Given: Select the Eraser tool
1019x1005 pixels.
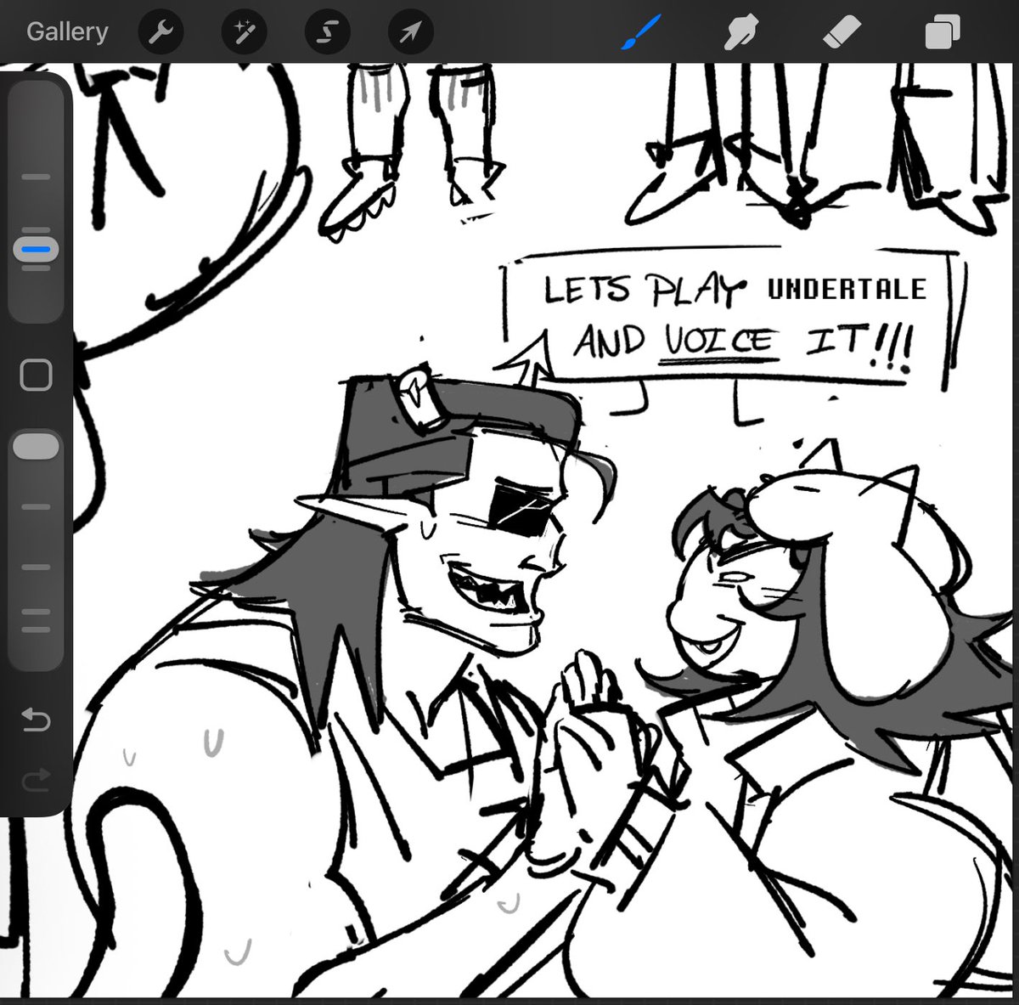Looking at the screenshot, I should [842, 33].
